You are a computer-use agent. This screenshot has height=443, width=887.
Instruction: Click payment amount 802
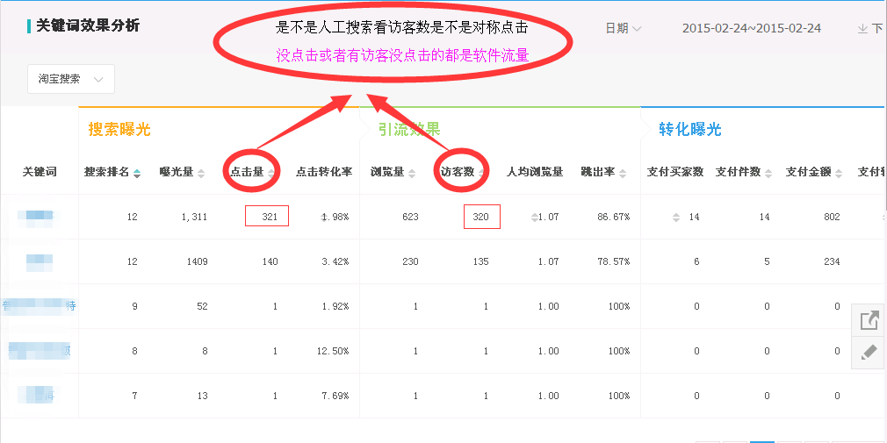(832, 217)
